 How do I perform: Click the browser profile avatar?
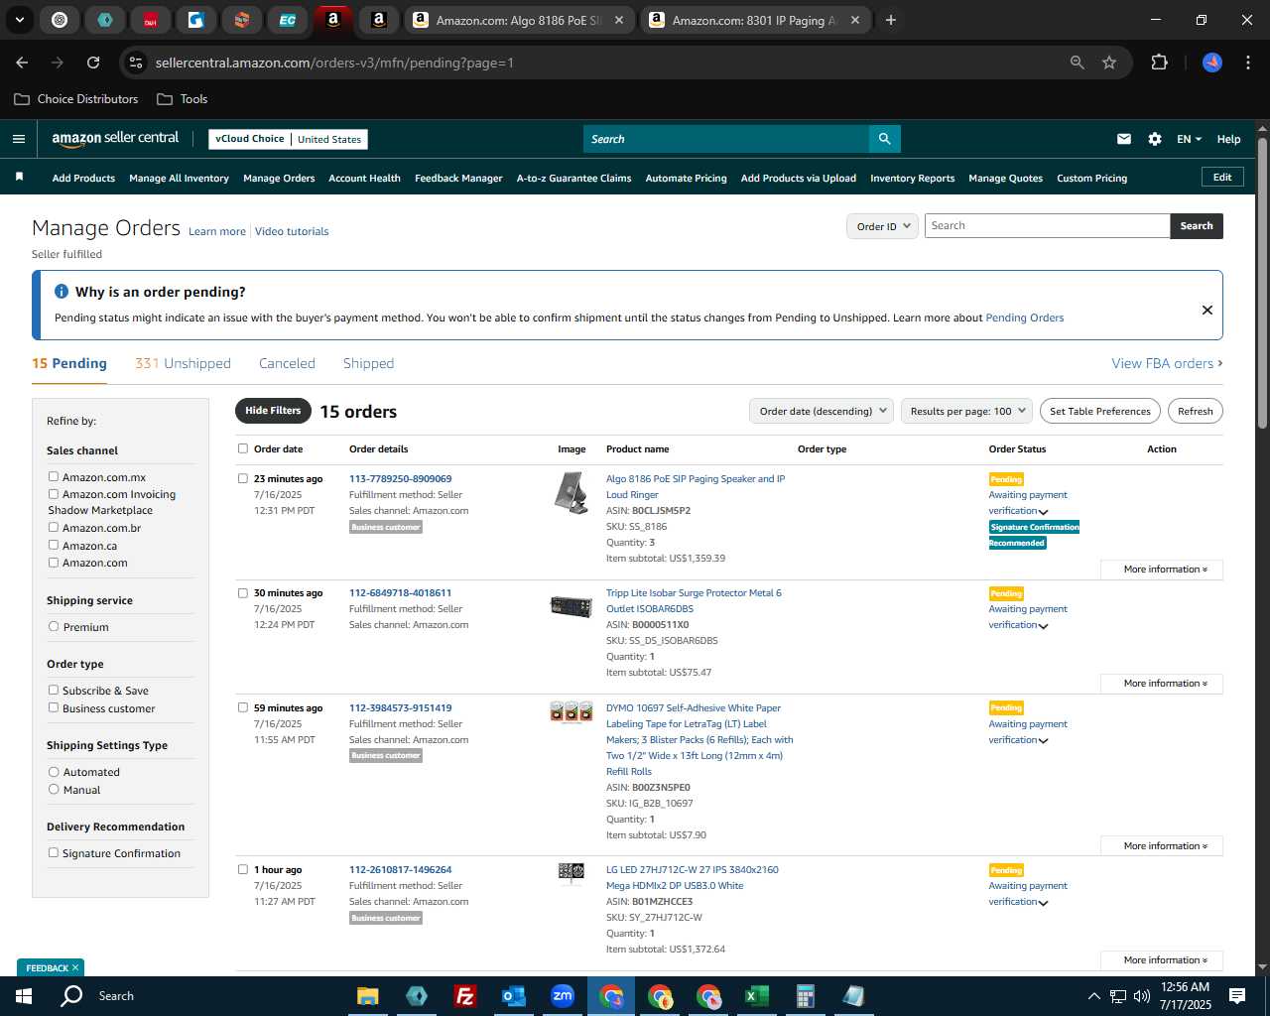(1212, 63)
